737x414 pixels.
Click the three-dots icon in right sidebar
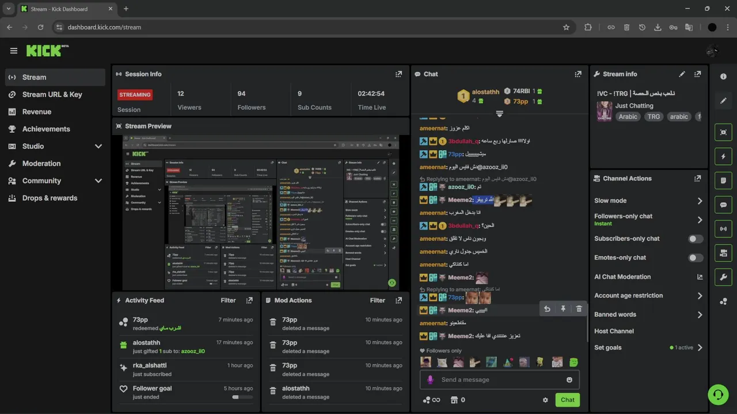724,301
